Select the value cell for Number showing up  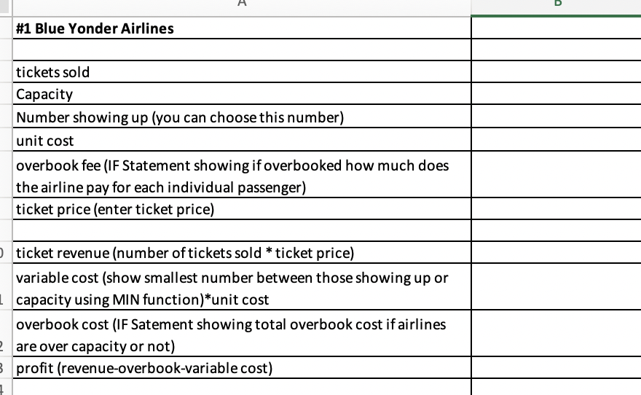click(x=557, y=116)
